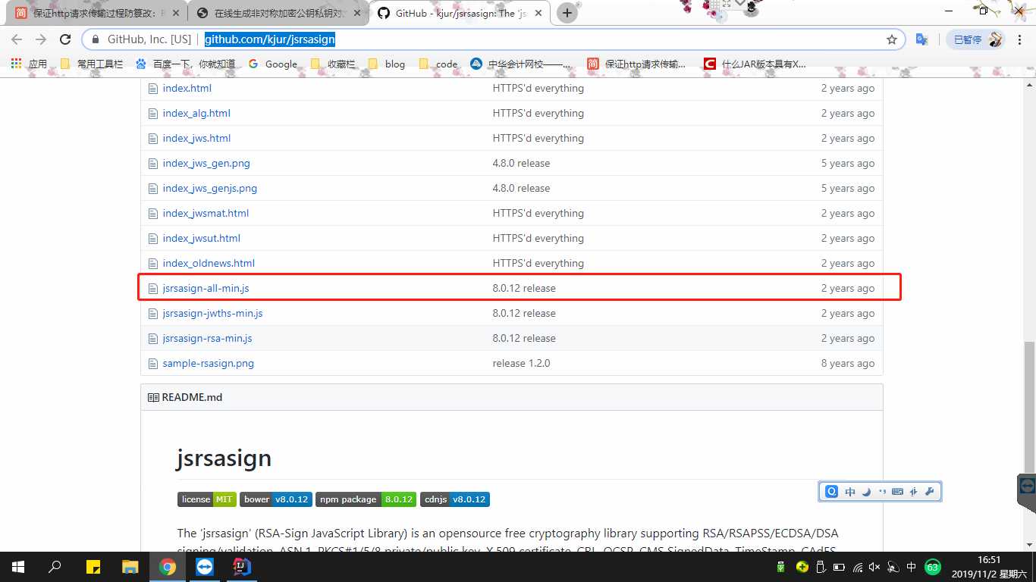Screen dimensions: 1036x582
Task: Open the IME wrench settings icon
Action: [929, 491]
